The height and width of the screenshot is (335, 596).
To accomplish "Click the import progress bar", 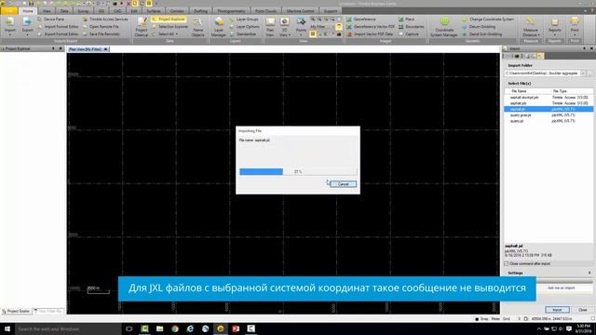I will [298, 171].
